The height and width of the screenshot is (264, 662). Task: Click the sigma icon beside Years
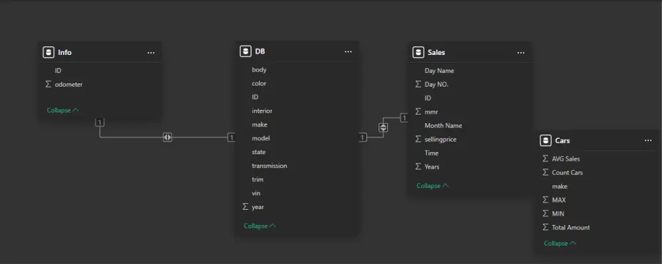(x=418, y=167)
